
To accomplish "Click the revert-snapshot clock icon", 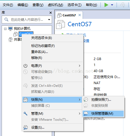I will click(x=86, y=106).
